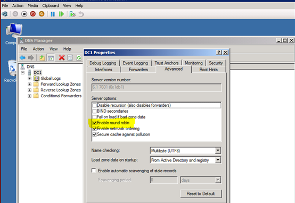Open Action menu in VM window
The width and height of the screenshot is (295, 203).
tap(18, 6)
